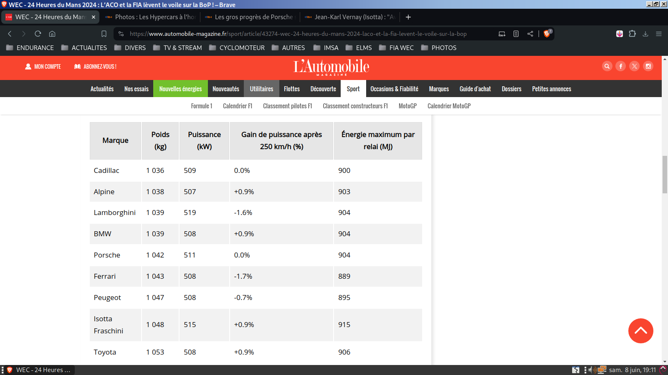
Task: Open the network connections tray icon
Action: pyautogui.click(x=602, y=370)
